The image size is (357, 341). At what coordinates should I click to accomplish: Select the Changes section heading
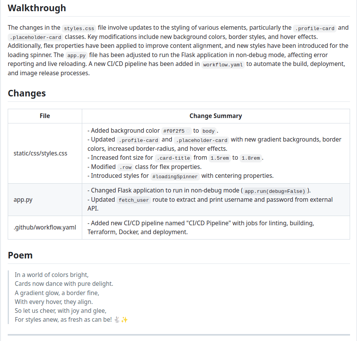[27, 93]
